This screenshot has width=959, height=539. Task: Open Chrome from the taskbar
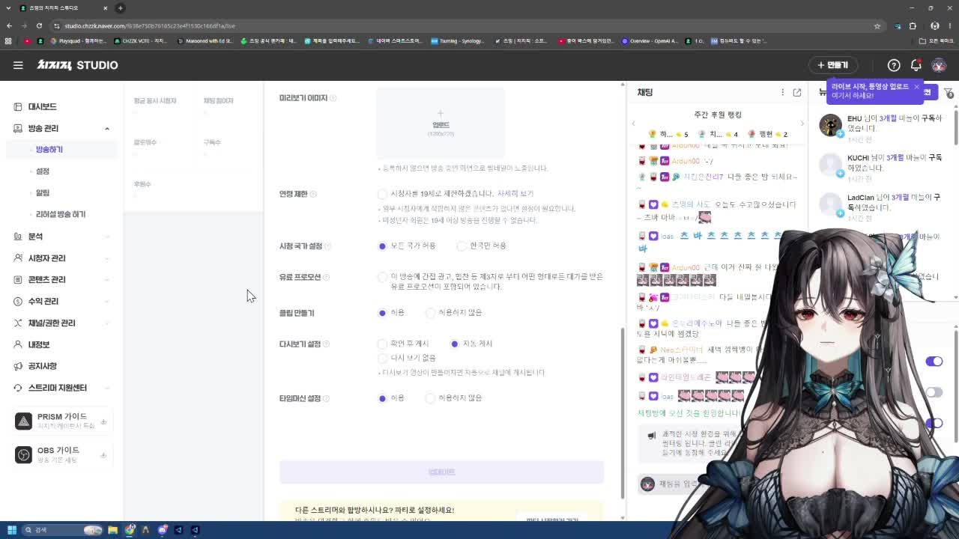[130, 530]
